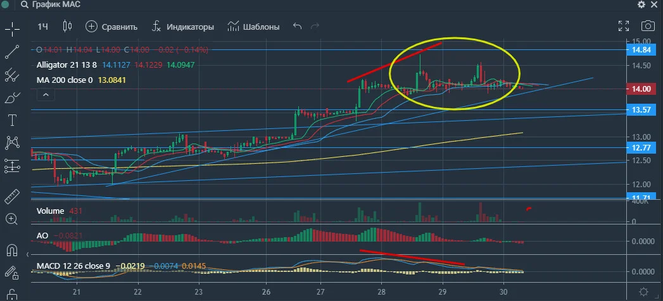Open widget settings gear at top right
Viewport: 663px width, 301px height.
click(x=641, y=4)
